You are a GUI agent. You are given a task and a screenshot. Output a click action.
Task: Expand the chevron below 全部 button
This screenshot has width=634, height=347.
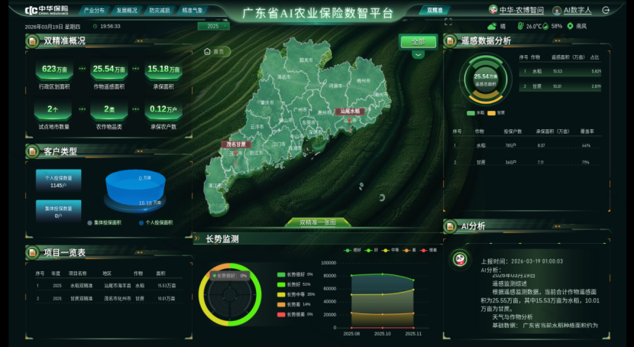coord(418,55)
